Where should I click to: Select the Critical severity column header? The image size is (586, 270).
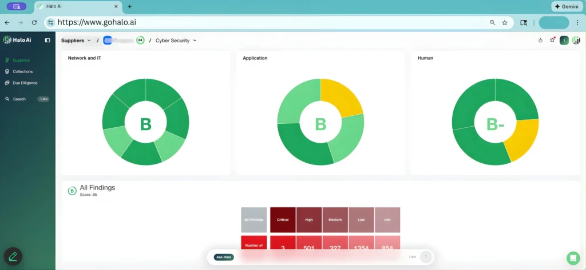[283, 219]
